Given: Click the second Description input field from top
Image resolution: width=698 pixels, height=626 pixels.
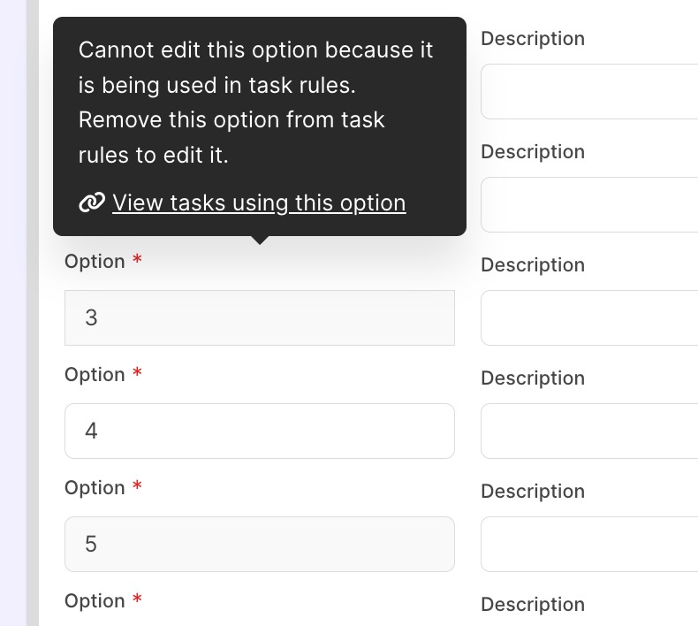Looking at the screenshot, I should coord(589,204).
